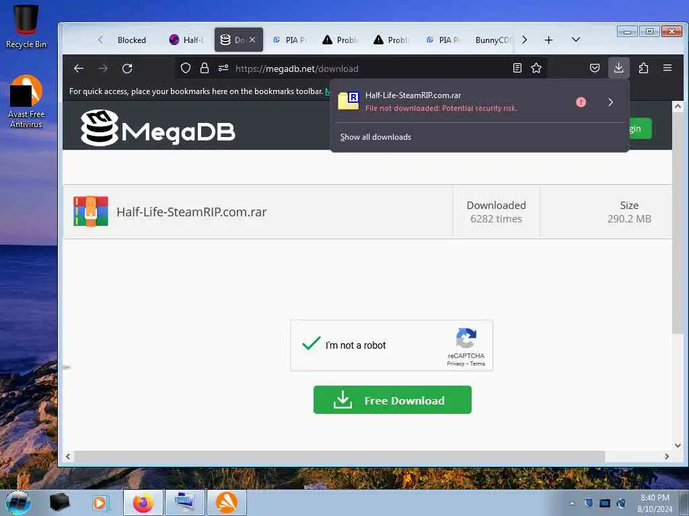Click the Downloaded 6282 times text
This screenshot has width=689, height=516.
496,212
